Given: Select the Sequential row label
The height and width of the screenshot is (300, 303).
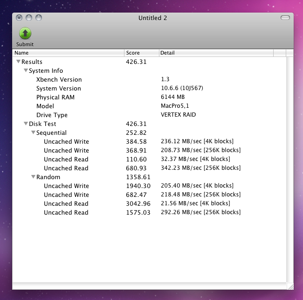Looking at the screenshot, I should tap(51, 133).
